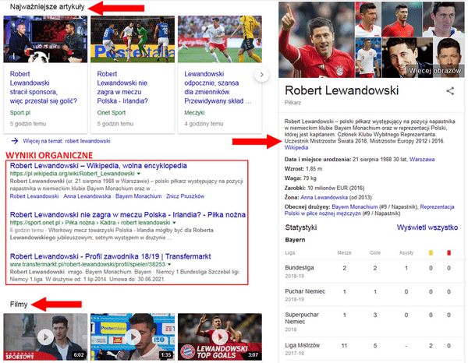Play the 1:35 press interview video
The image size is (468, 363).
point(133,337)
